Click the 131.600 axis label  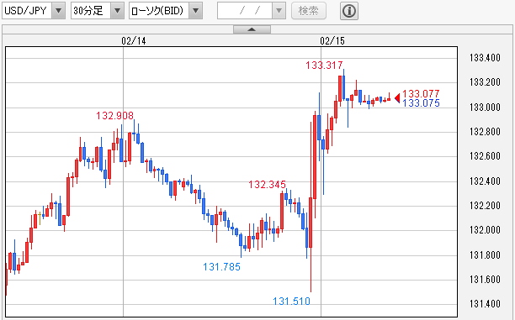(485, 280)
